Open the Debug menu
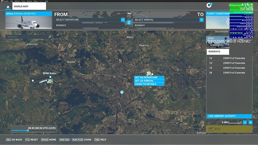 pyautogui.click(x=36, y=1)
